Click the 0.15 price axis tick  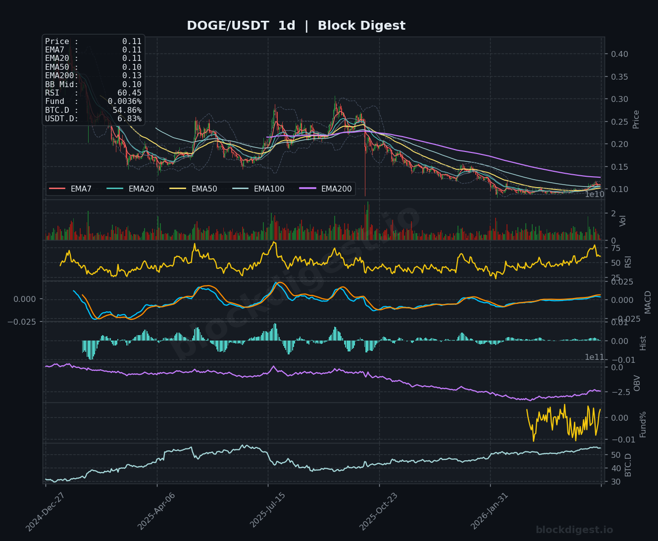(x=619, y=167)
